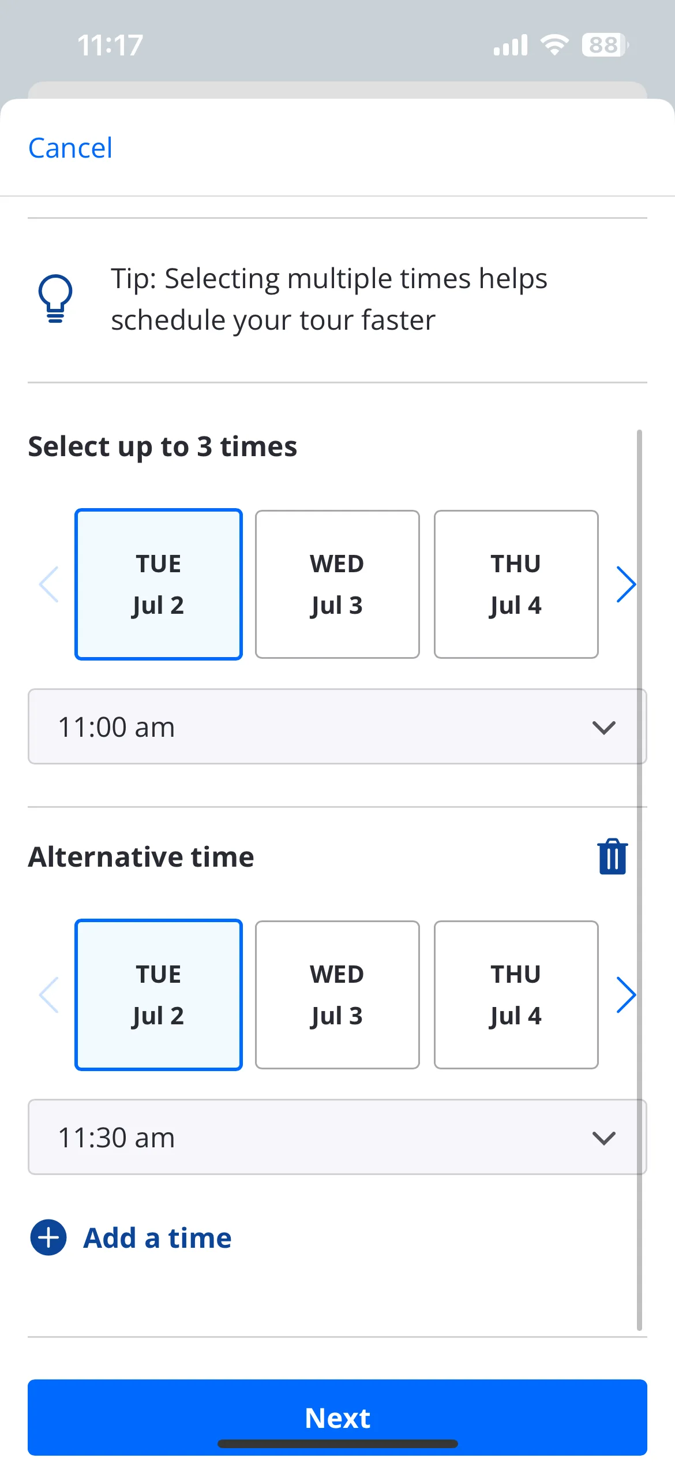Show next dates in the first date picker

tap(626, 584)
